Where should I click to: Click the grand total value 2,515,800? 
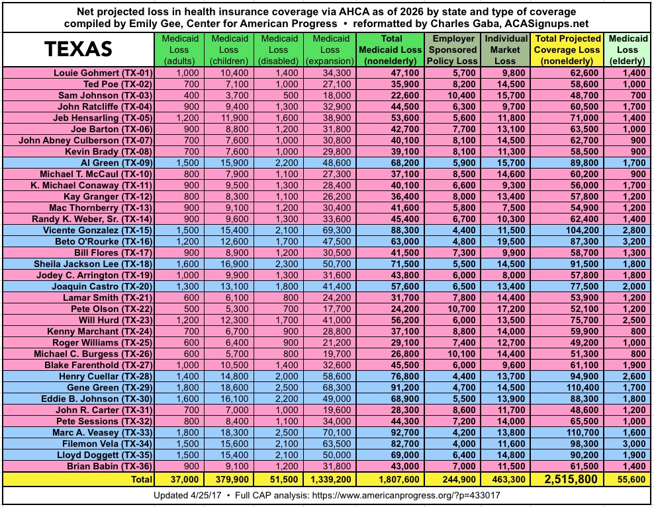567,479
